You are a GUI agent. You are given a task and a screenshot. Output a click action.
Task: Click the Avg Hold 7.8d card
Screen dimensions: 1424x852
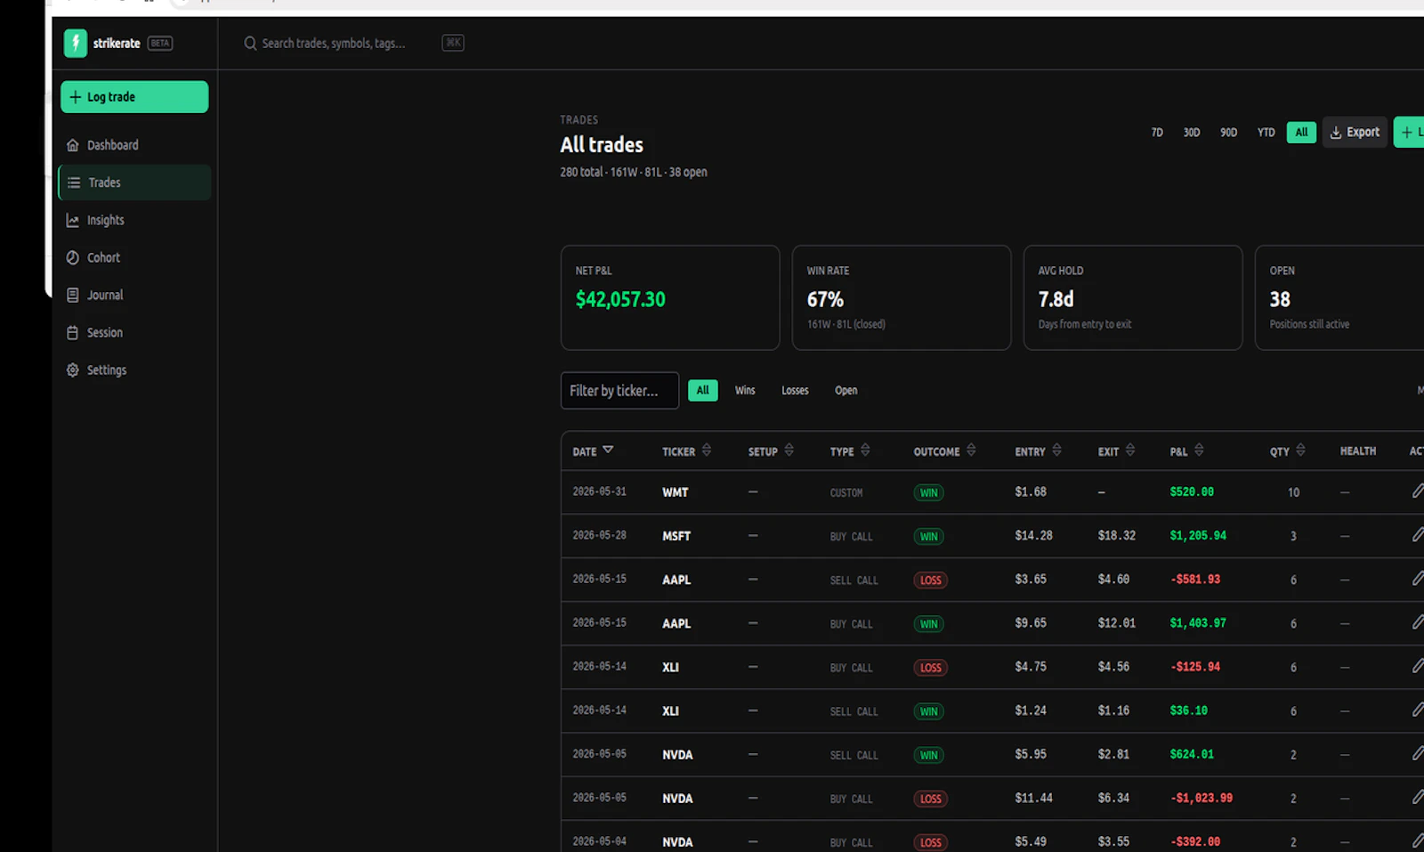(1133, 297)
